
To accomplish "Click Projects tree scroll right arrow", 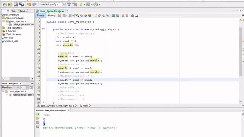I will click(x=32, y=79).
